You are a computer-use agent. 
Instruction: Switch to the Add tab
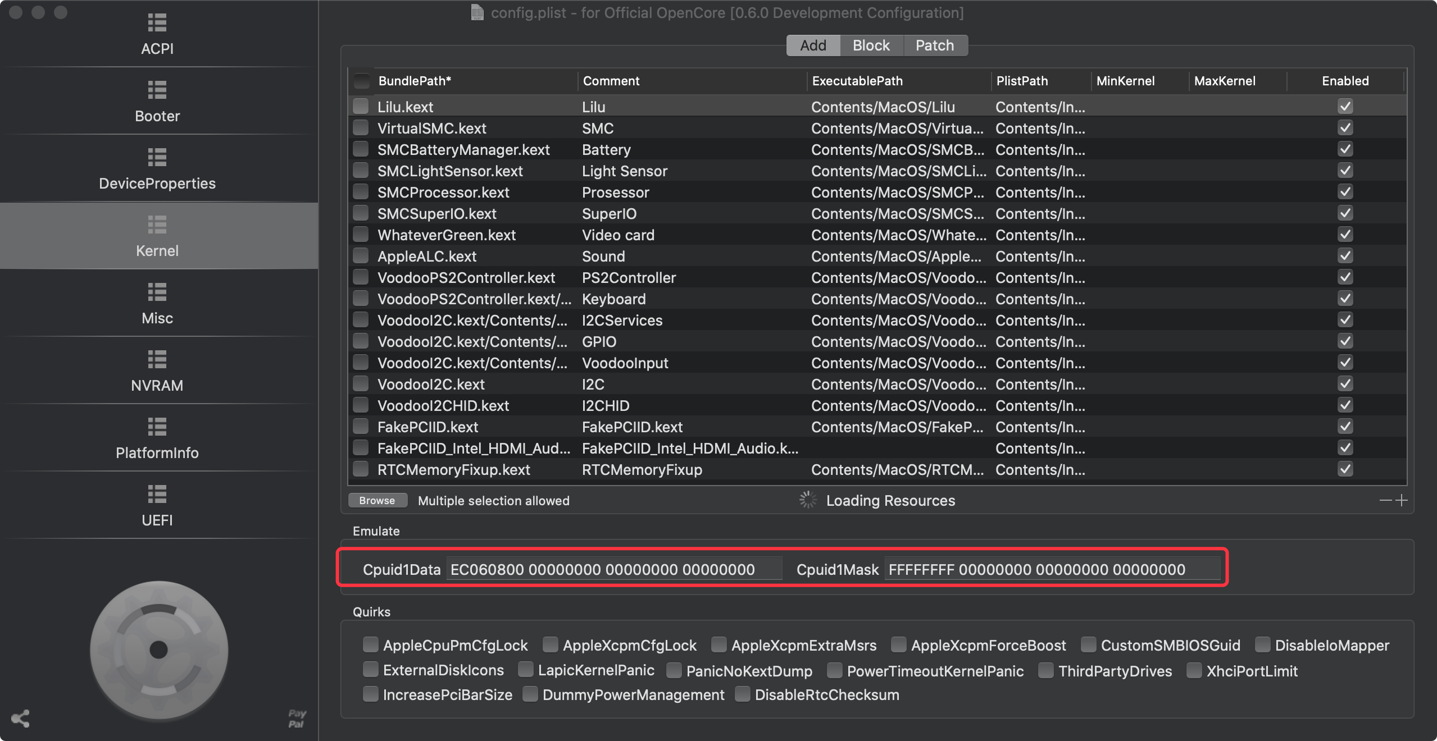813,45
